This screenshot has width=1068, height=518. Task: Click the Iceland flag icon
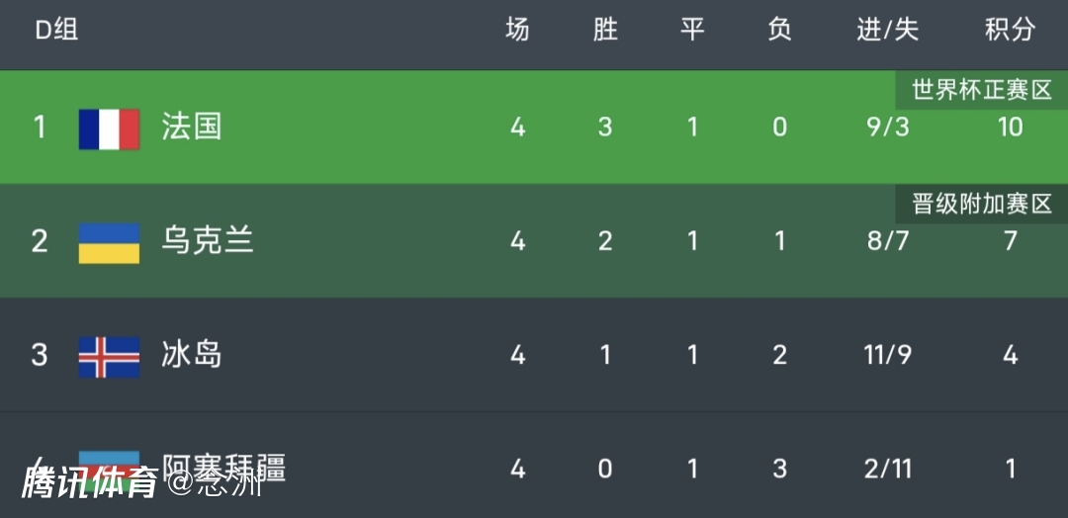pos(109,357)
